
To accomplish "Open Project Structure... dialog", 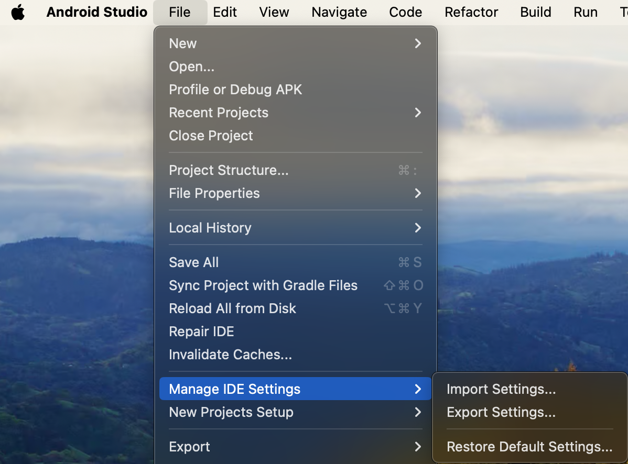I will pyautogui.click(x=295, y=170).
